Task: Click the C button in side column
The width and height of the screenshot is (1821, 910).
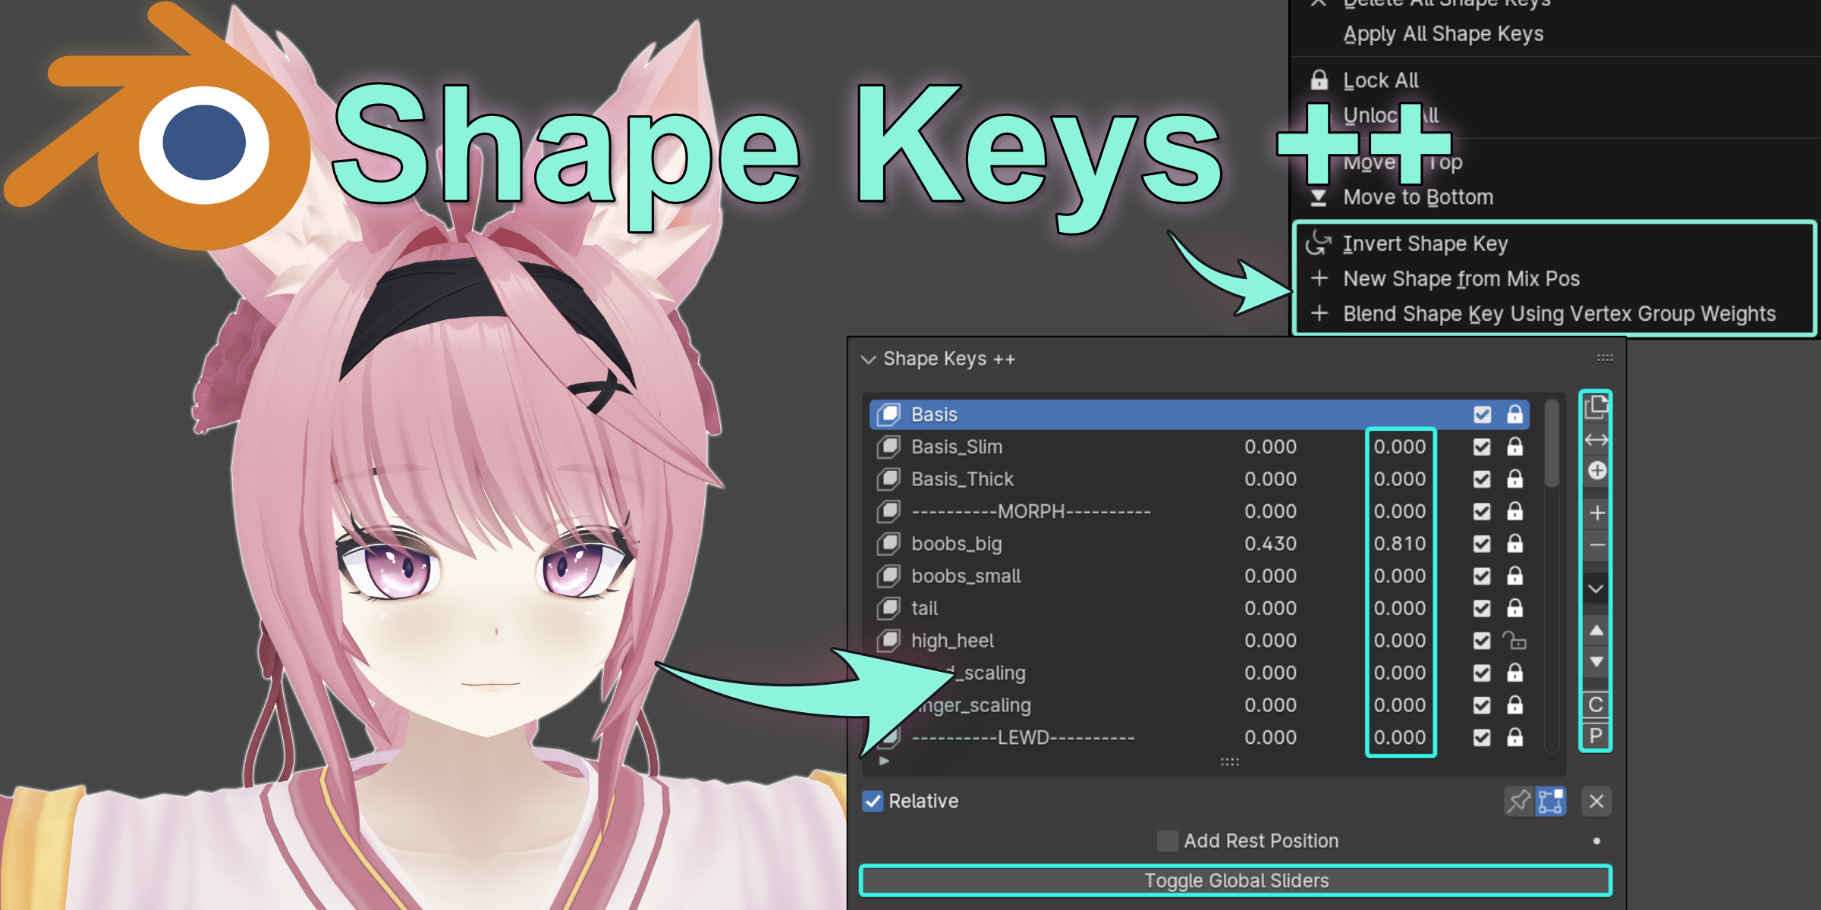Action: tap(1596, 704)
